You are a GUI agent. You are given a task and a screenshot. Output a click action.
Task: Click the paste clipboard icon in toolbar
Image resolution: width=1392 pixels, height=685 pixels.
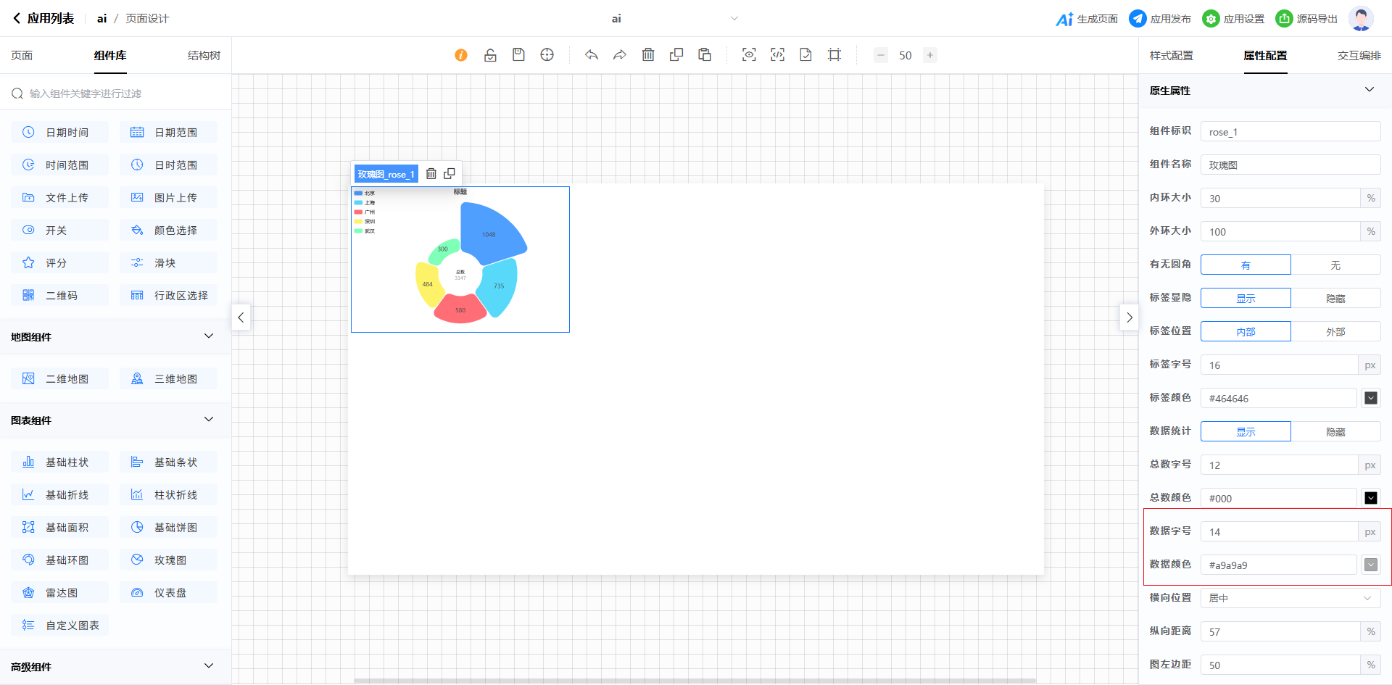[705, 55]
